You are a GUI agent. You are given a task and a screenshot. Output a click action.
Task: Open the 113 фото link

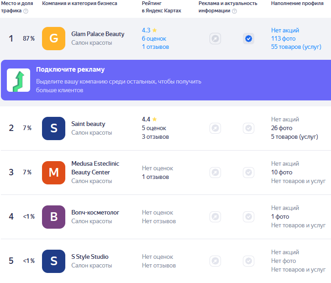pyautogui.click(x=283, y=38)
